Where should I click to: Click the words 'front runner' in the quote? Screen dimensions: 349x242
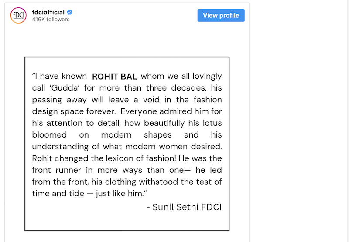(x=55, y=170)
